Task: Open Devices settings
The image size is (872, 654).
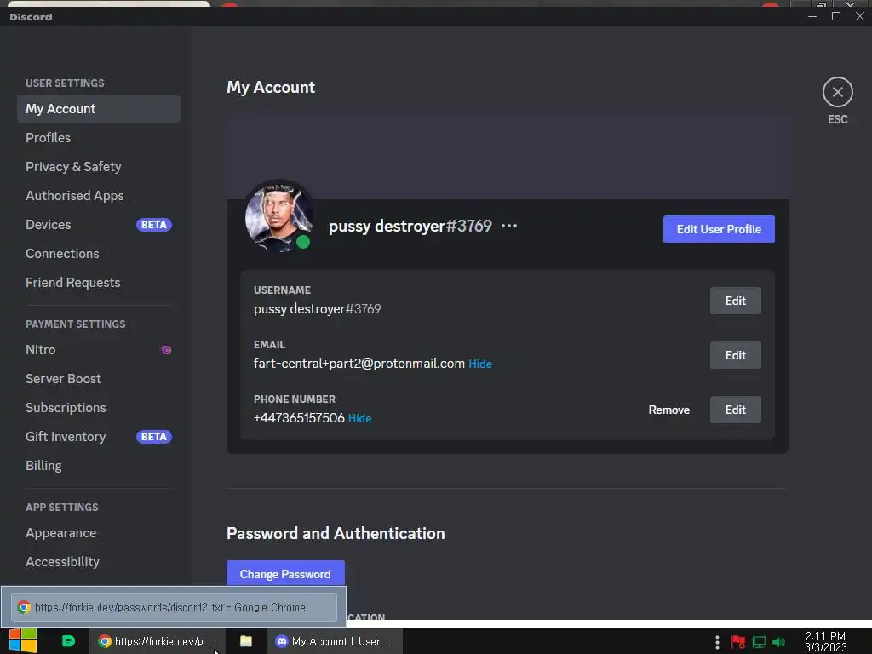Action: [99, 225]
